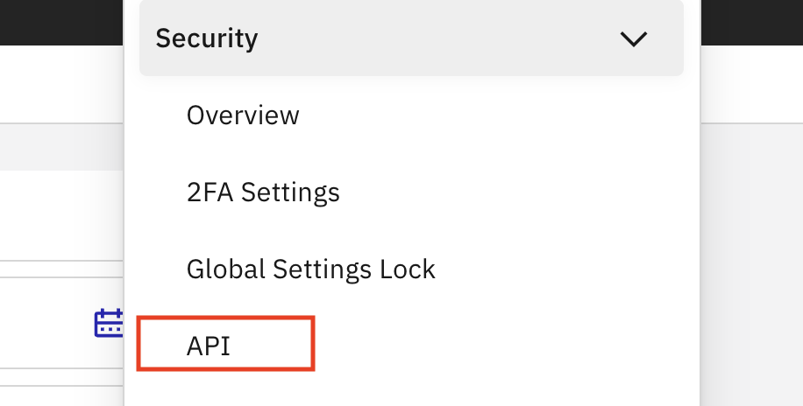Click the white area under the dark bar at left
The height and width of the screenshot is (406, 803).
(x=61, y=84)
